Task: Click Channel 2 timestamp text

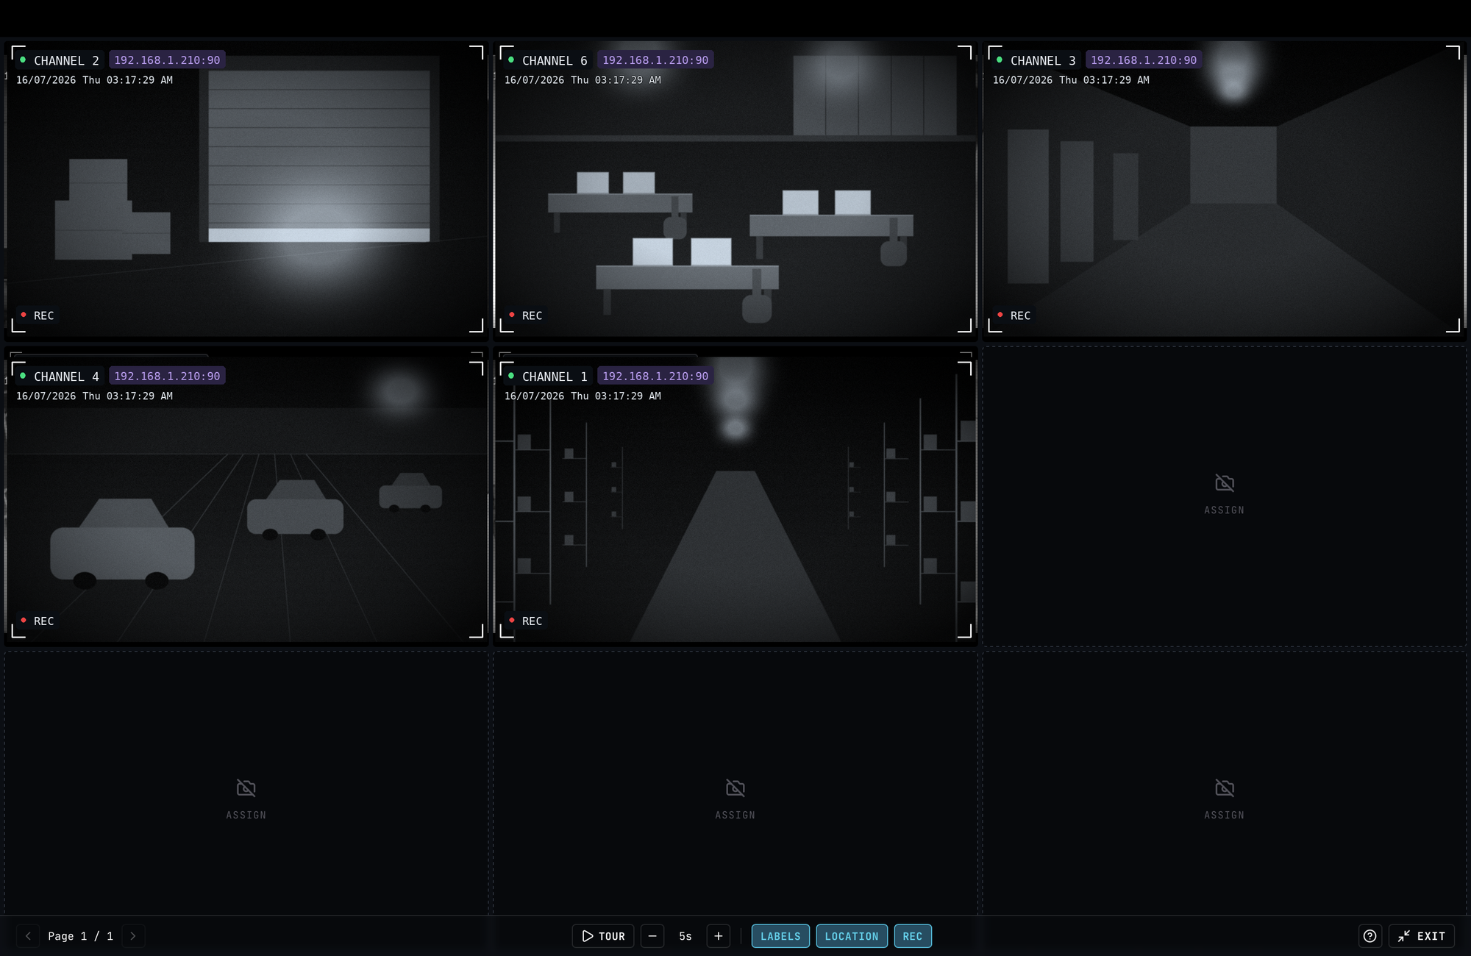Action: [94, 80]
